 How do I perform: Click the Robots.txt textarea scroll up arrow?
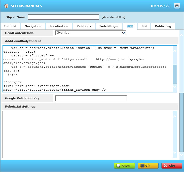coord(175,116)
